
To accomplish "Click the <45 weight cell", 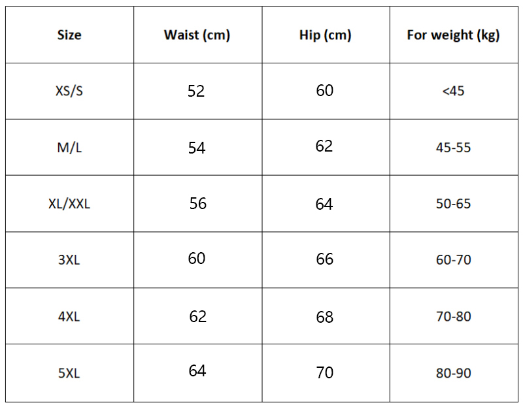I will (x=453, y=91).
